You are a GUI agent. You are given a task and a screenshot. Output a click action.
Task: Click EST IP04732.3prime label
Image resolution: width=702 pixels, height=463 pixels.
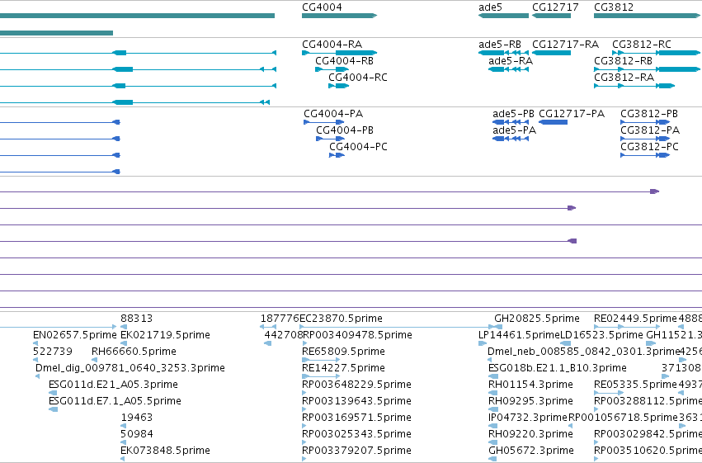(528, 418)
